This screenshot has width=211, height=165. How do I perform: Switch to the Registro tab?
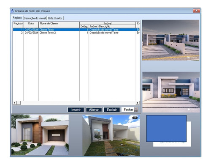coord(17,18)
